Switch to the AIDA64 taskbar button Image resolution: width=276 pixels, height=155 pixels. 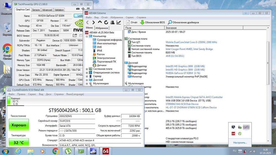point(106,151)
